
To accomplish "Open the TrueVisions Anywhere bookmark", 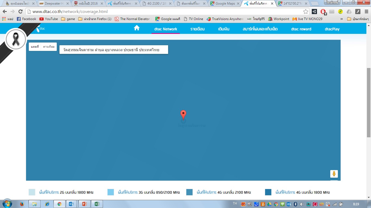I will (x=225, y=19).
